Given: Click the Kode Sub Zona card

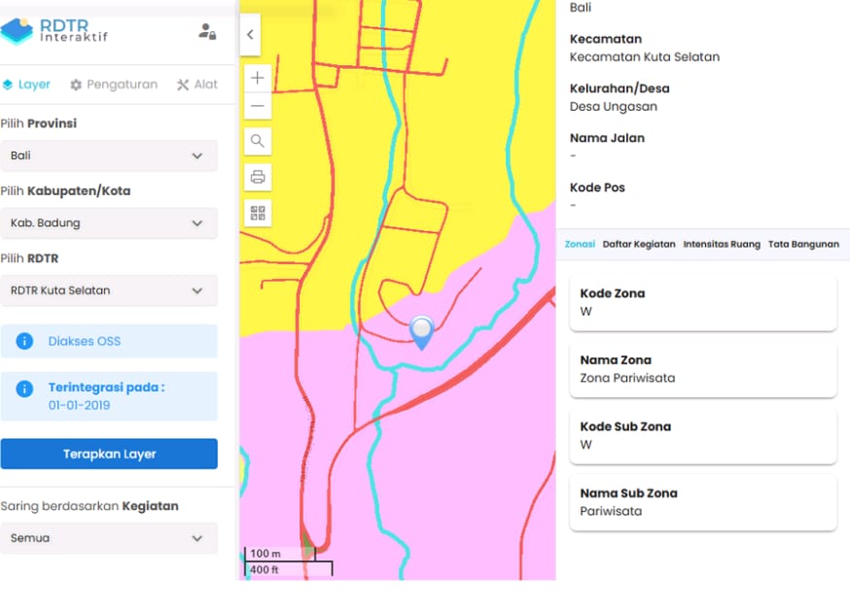Looking at the screenshot, I should 703,436.
